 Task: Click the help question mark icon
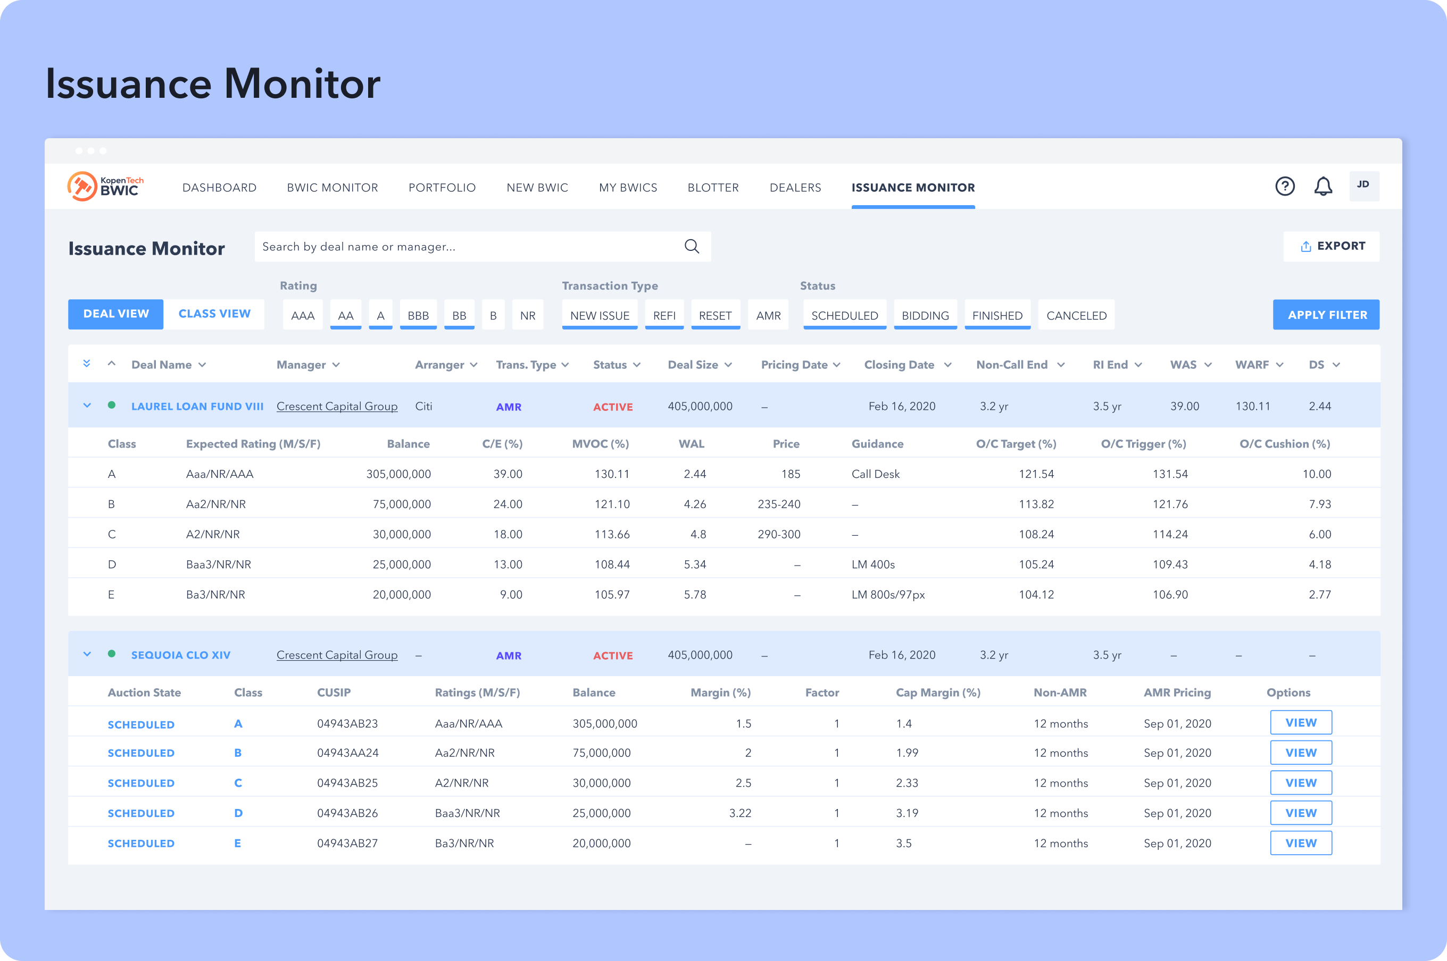point(1284,187)
